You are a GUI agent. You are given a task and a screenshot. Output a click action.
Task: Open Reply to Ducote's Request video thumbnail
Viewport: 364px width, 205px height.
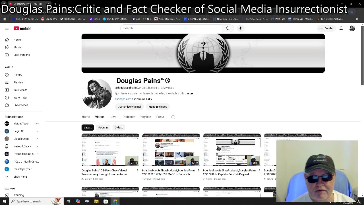click(232, 150)
